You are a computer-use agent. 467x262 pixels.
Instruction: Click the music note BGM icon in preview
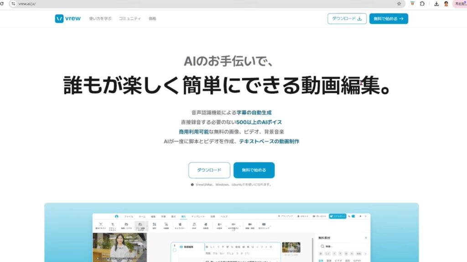pos(194,225)
